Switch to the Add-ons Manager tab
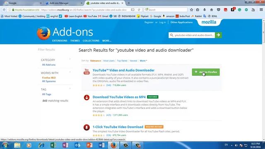The image size is (265, 149). tap(63, 3)
